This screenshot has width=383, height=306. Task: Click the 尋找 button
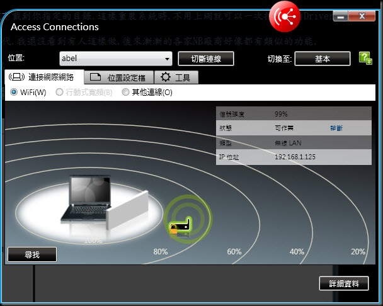(32, 254)
